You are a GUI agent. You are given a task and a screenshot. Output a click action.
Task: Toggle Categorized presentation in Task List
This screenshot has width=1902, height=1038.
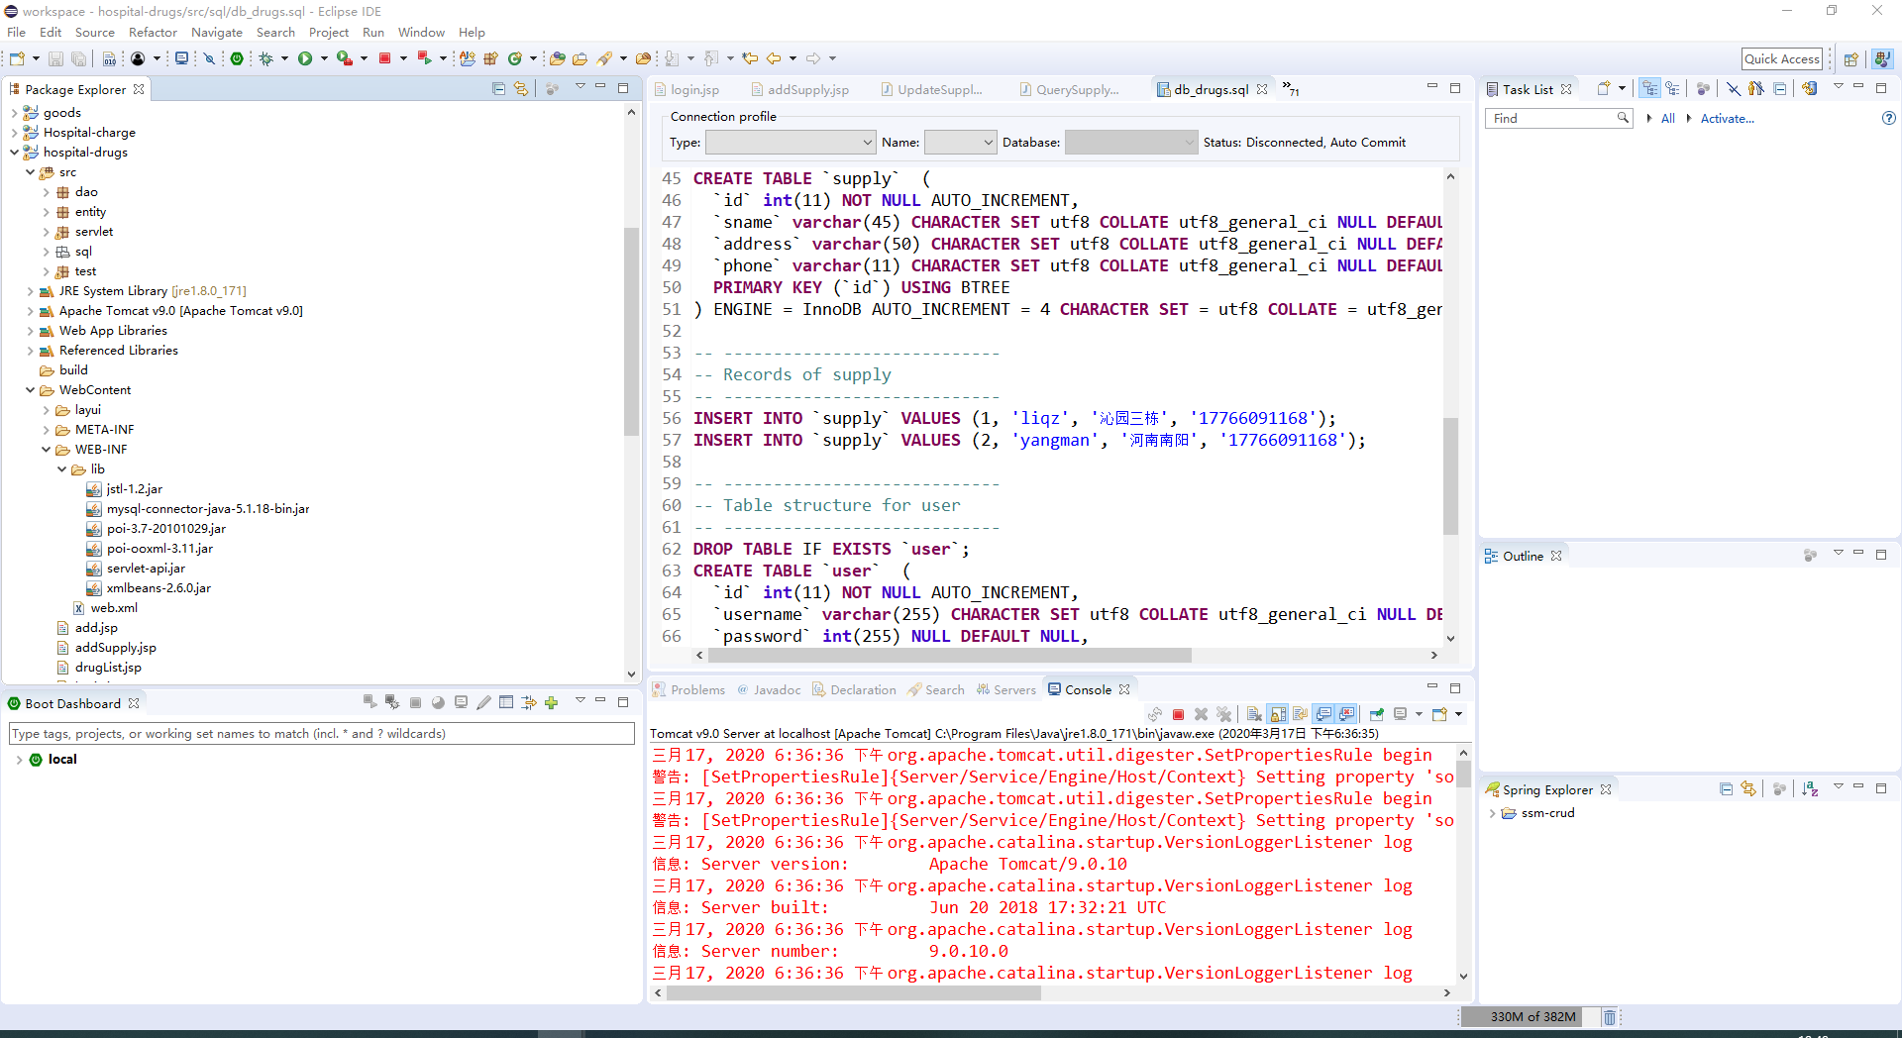pos(1649,89)
